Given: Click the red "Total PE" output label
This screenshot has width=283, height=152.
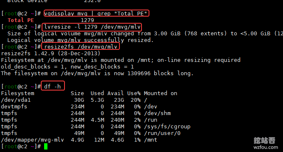Looking at the screenshot, I should [x=21, y=20].
